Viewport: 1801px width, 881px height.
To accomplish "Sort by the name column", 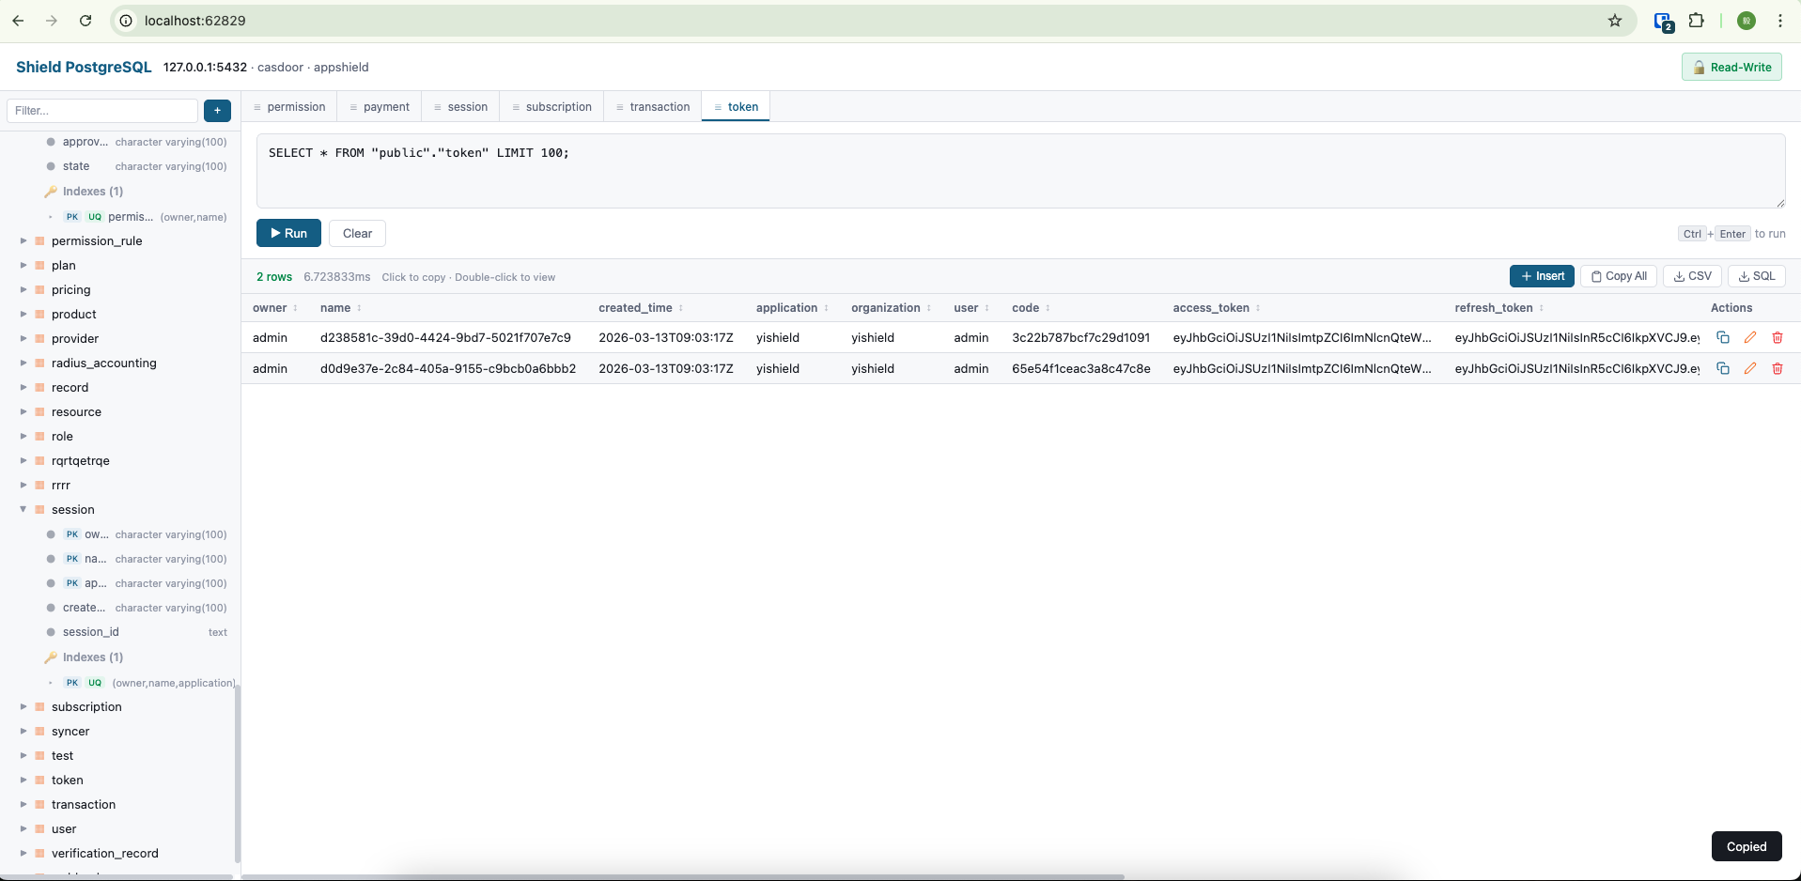I will point(340,308).
